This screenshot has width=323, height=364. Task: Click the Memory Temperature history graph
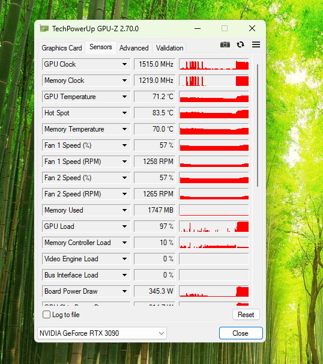pos(214,129)
